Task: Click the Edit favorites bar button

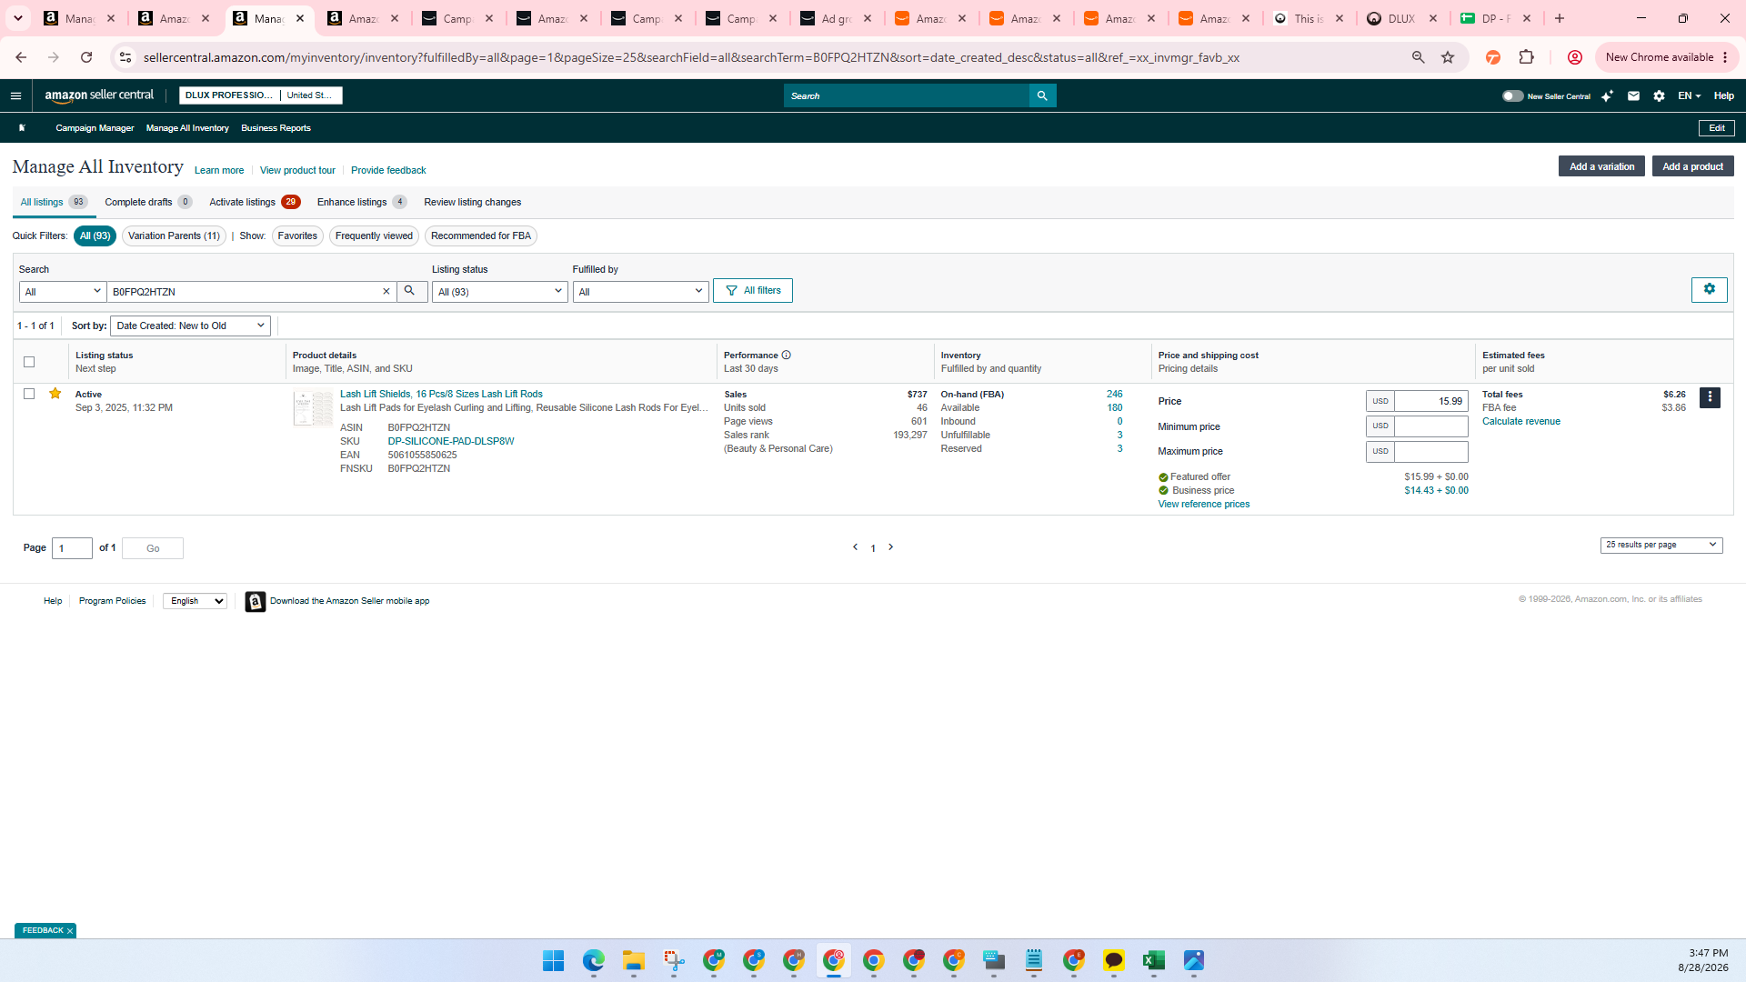Action: [1716, 128]
